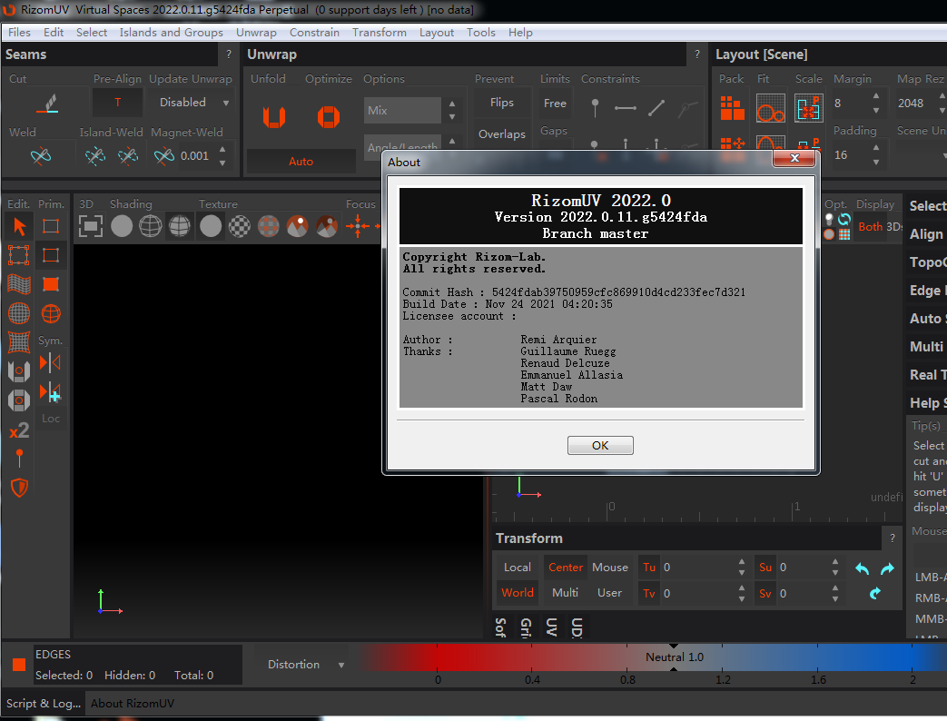Toggle the Flips prevention option
Viewport: 947px width, 721px height.
pos(501,103)
